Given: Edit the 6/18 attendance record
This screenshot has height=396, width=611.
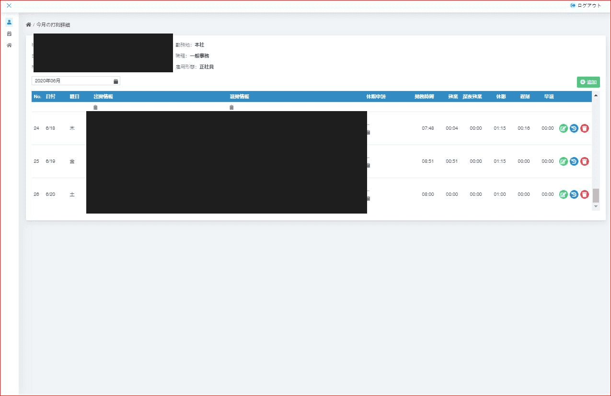Looking at the screenshot, I should pyautogui.click(x=564, y=128).
